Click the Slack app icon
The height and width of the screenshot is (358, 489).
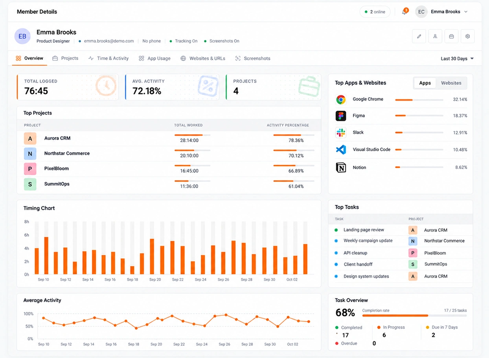point(341,133)
